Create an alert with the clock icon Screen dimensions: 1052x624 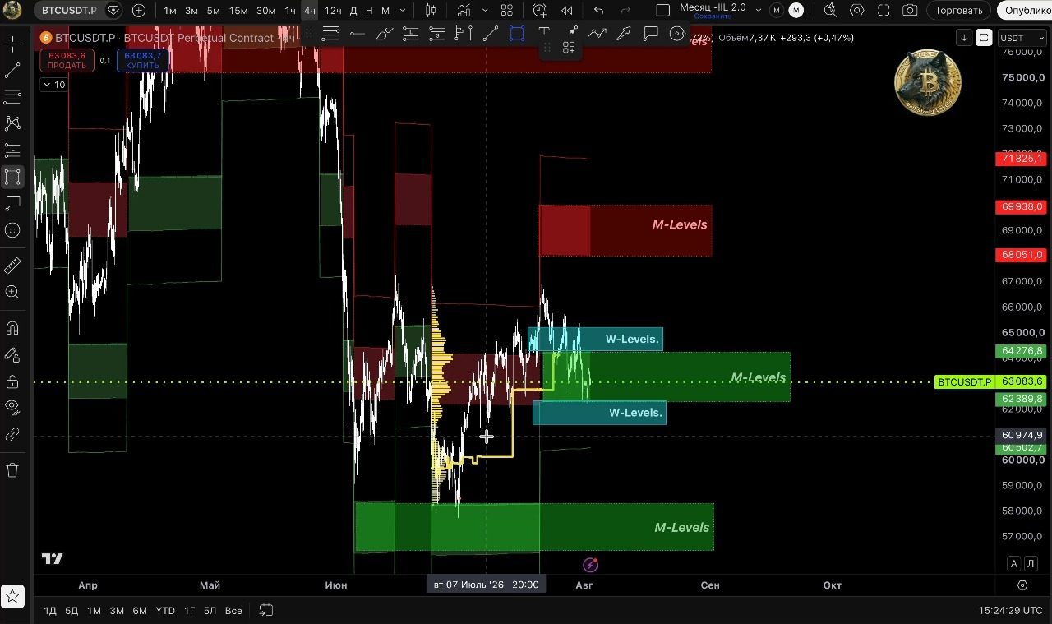[539, 11]
